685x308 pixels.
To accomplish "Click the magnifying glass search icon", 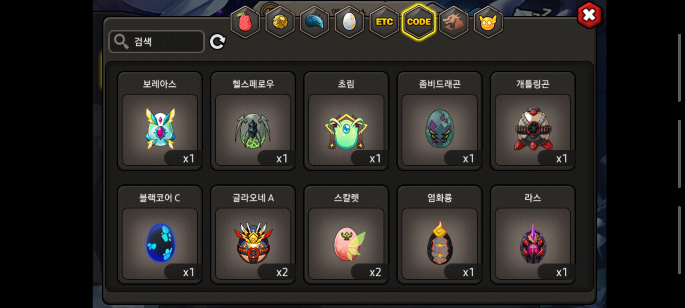I will [121, 42].
